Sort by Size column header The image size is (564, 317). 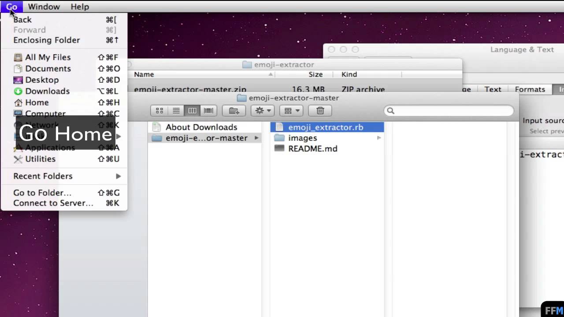coord(315,74)
